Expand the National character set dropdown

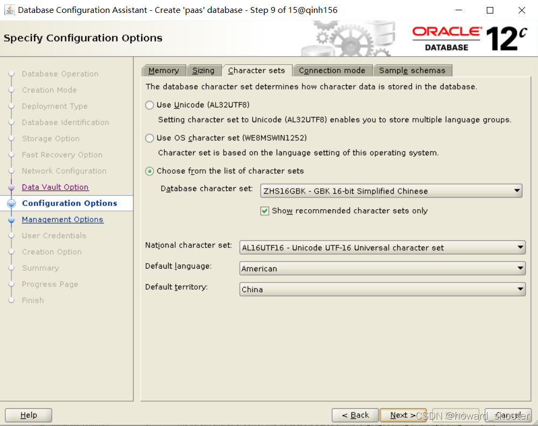click(x=520, y=248)
